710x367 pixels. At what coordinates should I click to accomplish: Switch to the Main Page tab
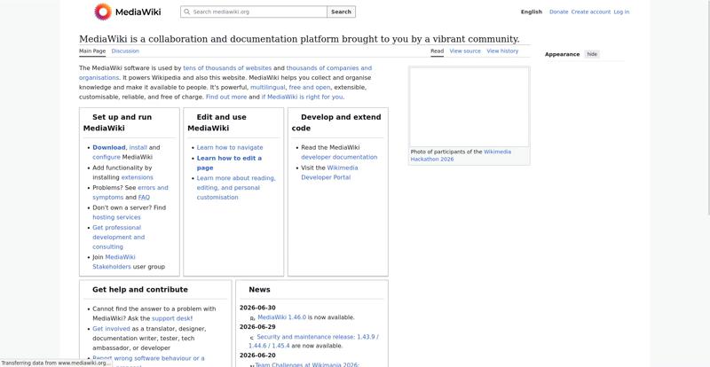[x=92, y=51]
